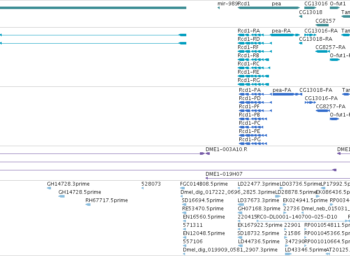Select the SD18732.5prime EST label
The width and height of the screenshot is (350, 256).
(x=258, y=233)
